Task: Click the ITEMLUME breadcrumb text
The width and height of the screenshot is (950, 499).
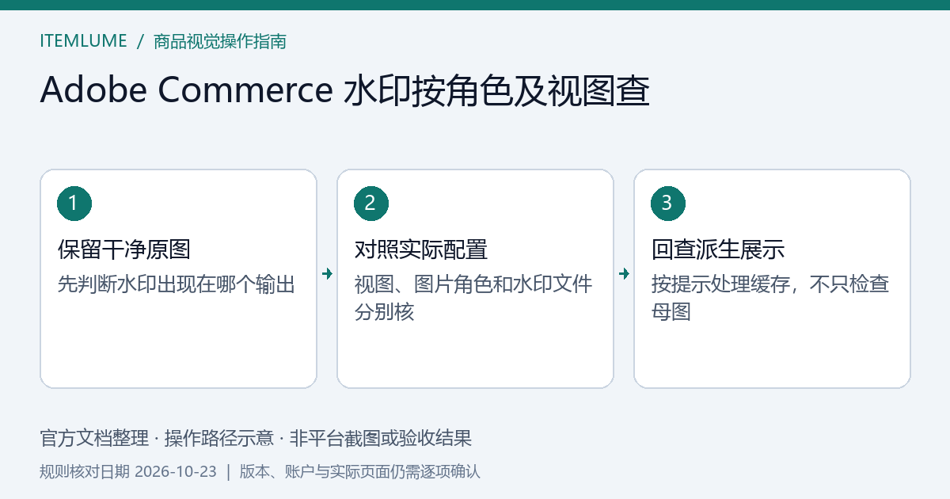Action: click(x=83, y=41)
